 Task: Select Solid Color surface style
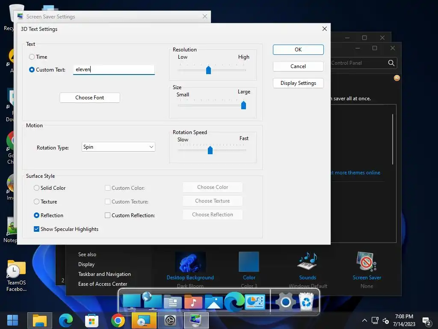point(36,188)
